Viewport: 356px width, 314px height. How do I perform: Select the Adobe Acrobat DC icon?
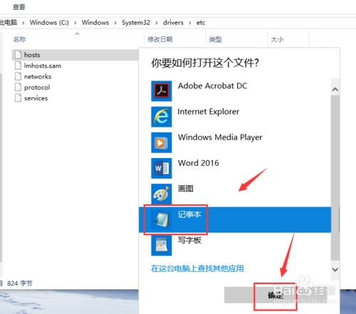click(x=162, y=91)
